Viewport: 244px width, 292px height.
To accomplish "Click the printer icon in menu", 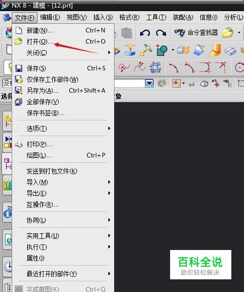I will coord(19,144).
